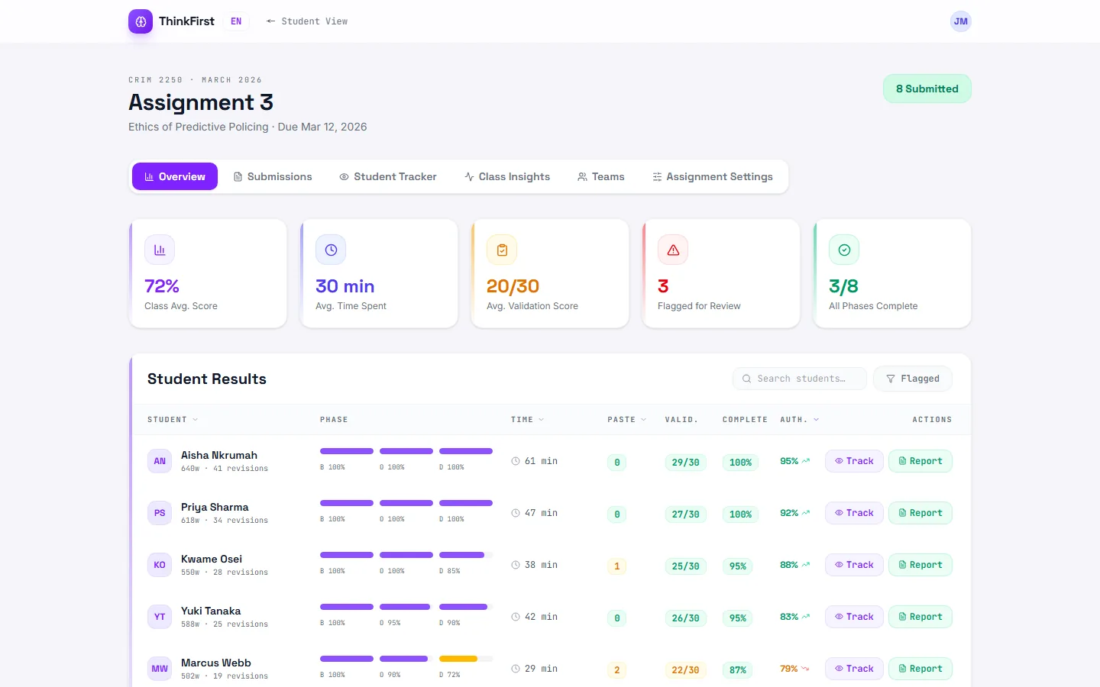The image size is (1100, 687).
Task: Click the bar chart icon in Class Avg. Score card
Action: pos(160,250)
